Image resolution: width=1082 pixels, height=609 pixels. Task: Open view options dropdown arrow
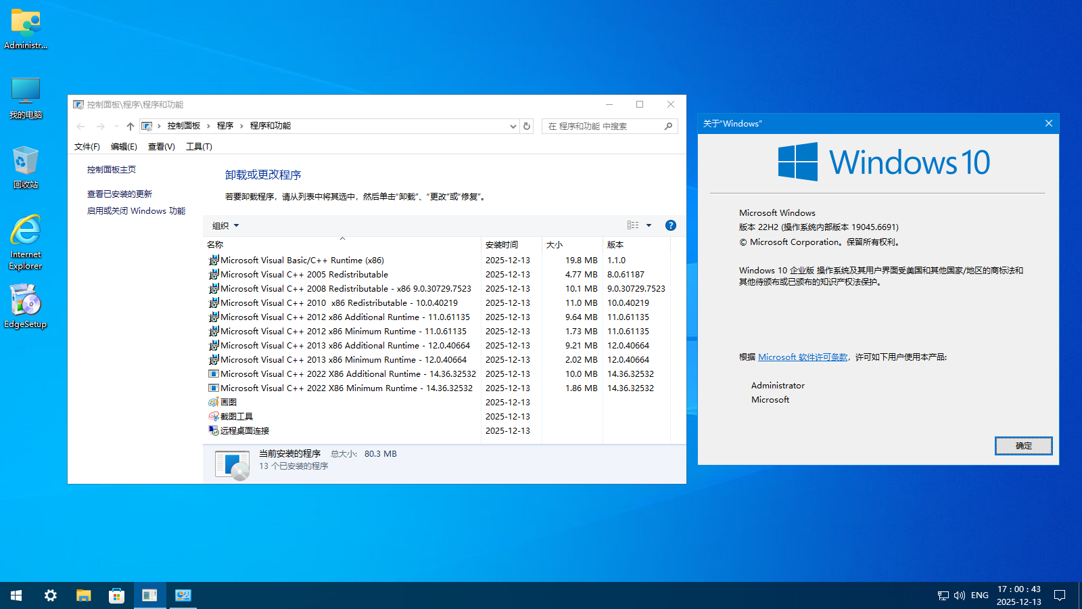tap(649, 225)
